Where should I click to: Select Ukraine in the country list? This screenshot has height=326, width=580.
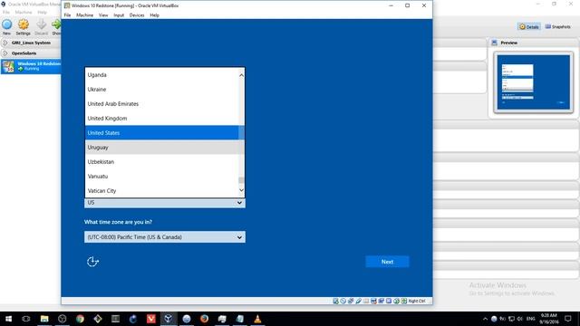click(161, 89)
